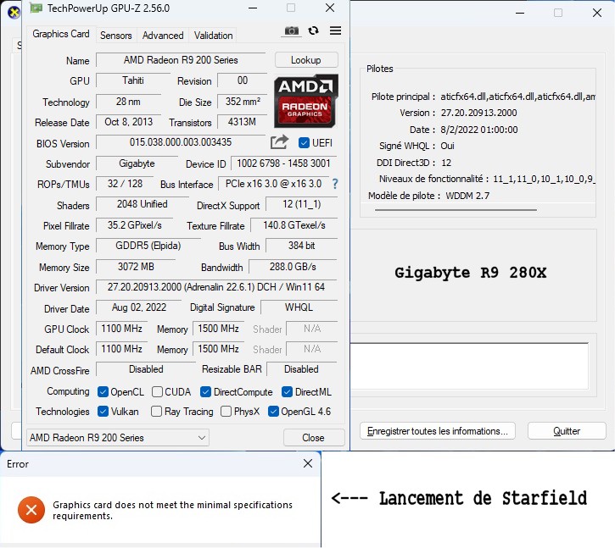Click the empty notes box in DirectX window
This screenshot has width=615, height=548.
(x=469, y=366)
